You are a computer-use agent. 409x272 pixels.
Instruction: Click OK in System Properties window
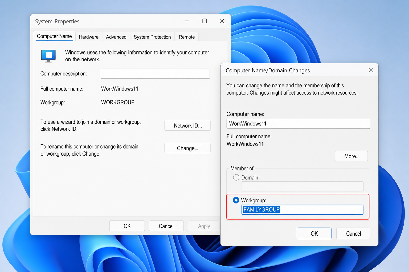click(x=127, y=226)
